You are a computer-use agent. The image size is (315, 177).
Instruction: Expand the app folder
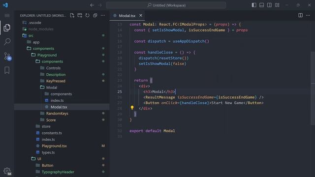(36, 42)
